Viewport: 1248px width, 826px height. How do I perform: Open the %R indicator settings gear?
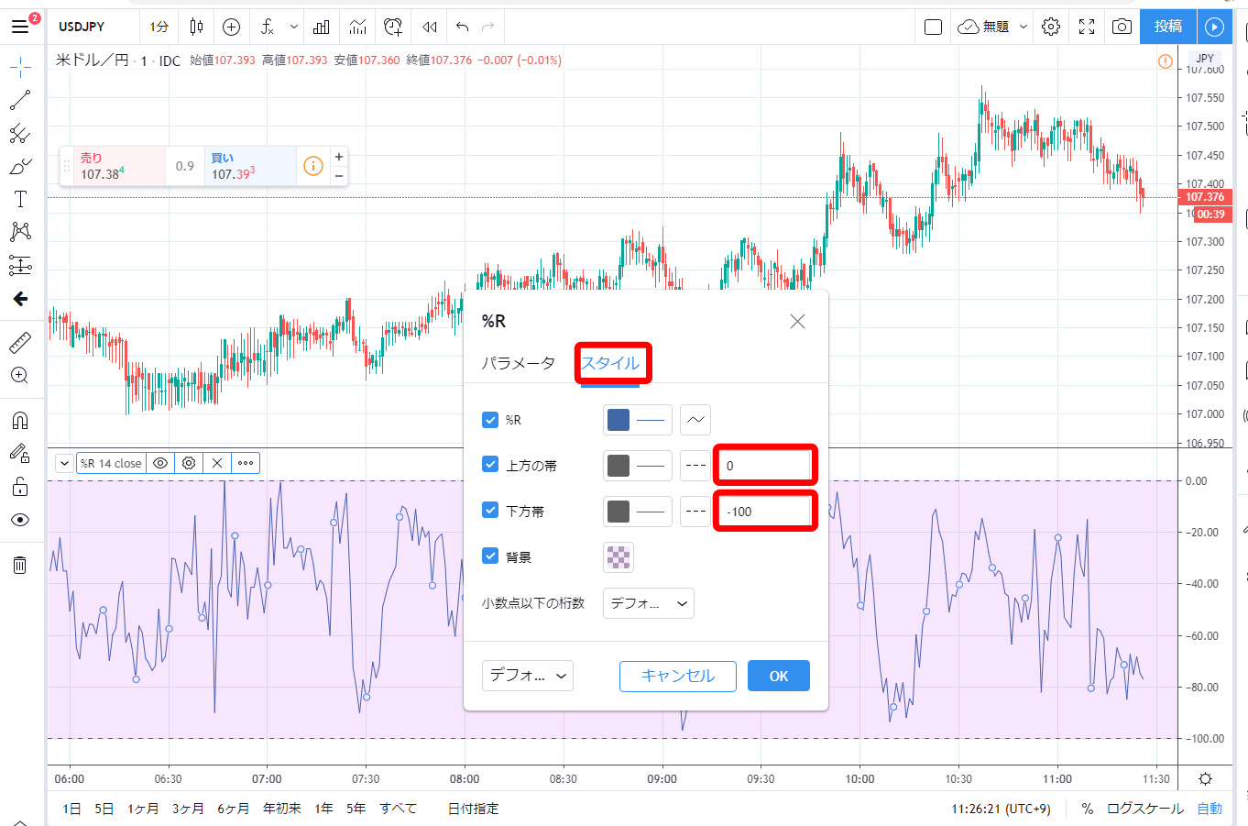[x=189, y=463]
